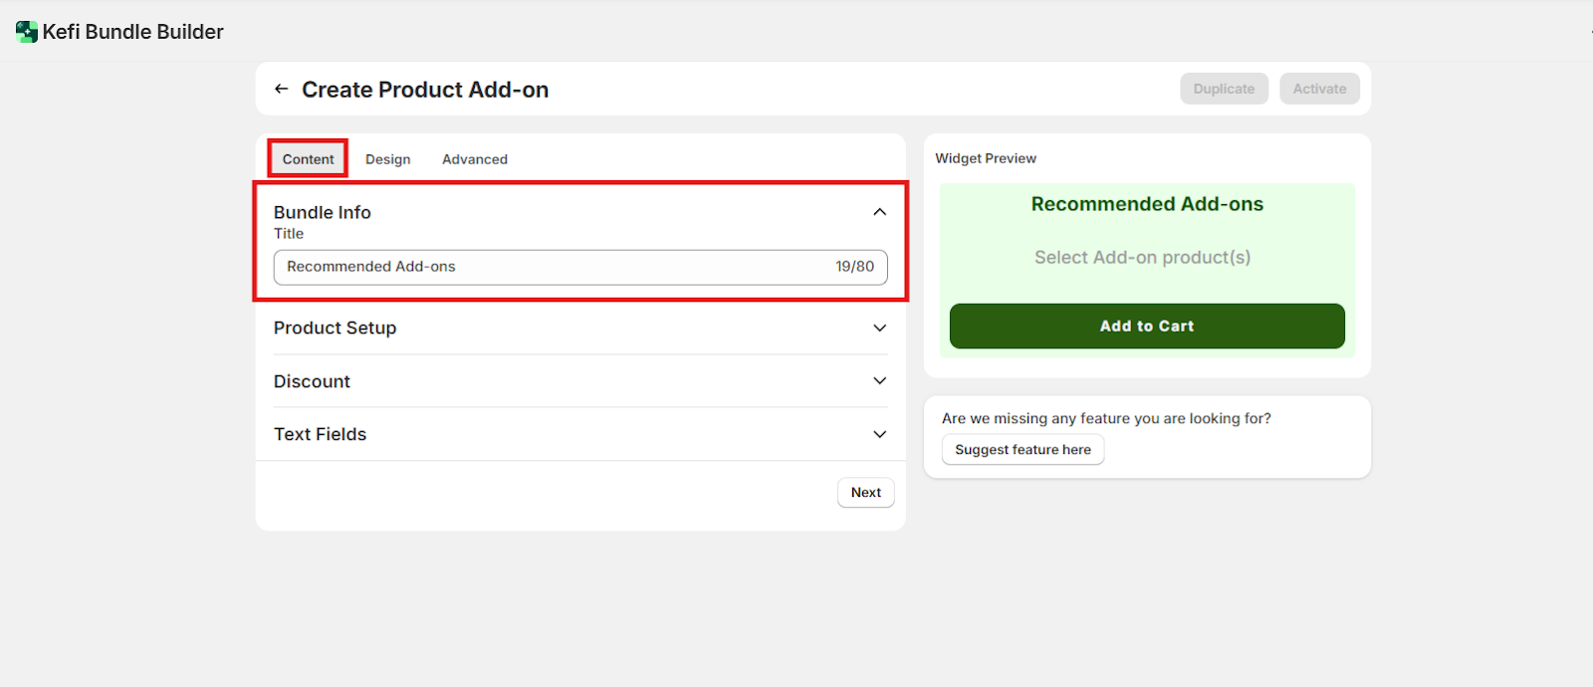
Task: Click the Product Setup section label
Action: click(335, 329)
